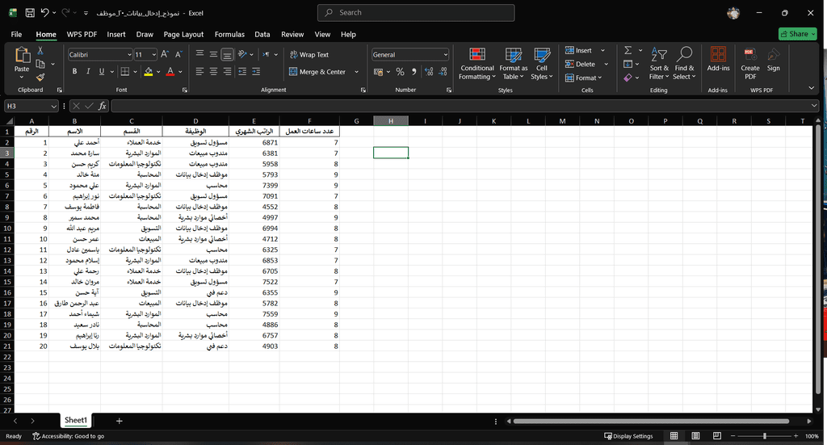The height and width of the screenshot is (445, 827).
Task: Toggle Italic formatting
Action: pos(88,72)
